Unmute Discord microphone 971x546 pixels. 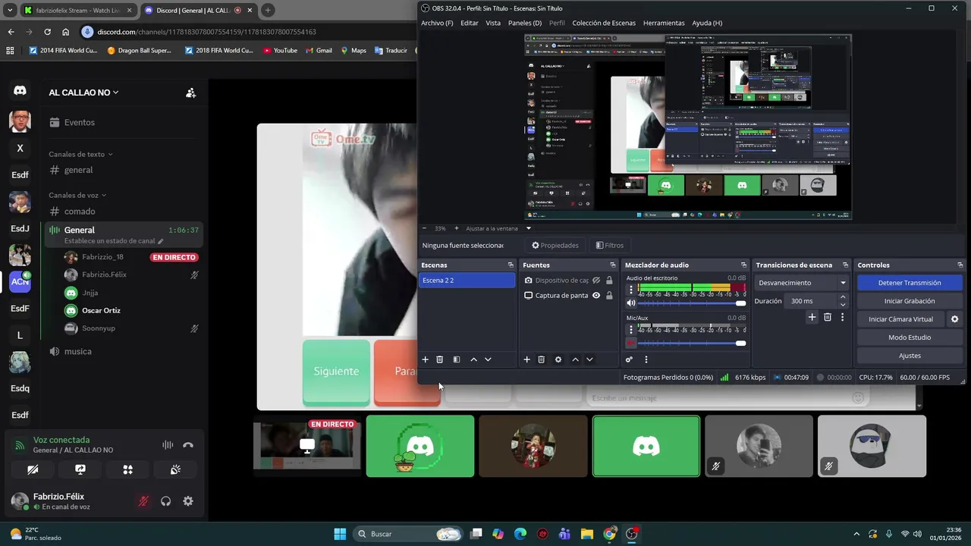143,501
